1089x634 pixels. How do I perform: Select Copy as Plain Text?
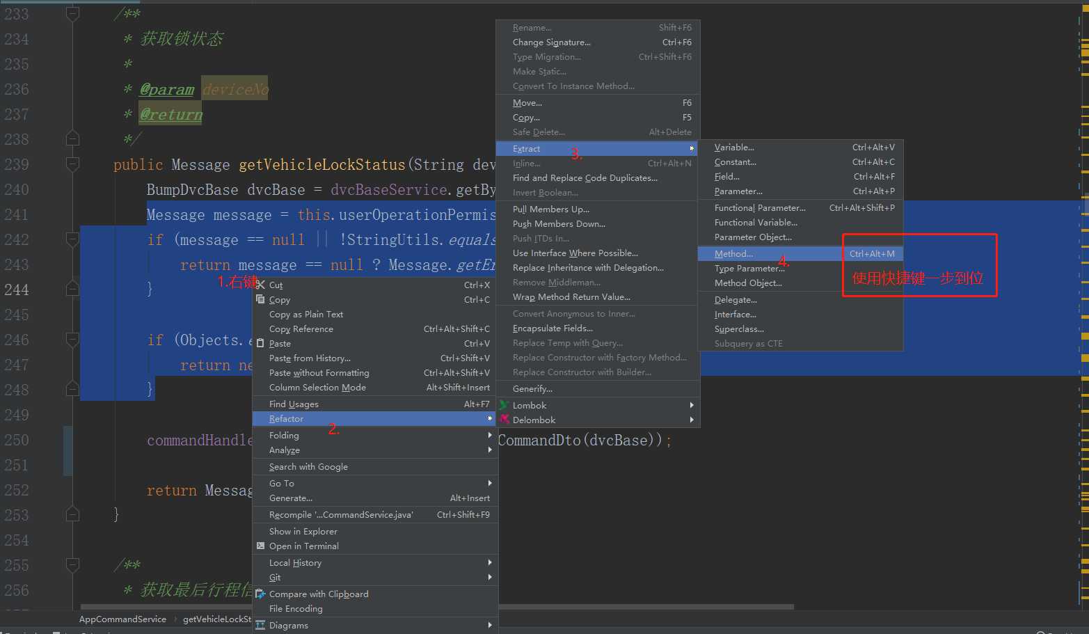pyautogui.click(x=375, y=314)
